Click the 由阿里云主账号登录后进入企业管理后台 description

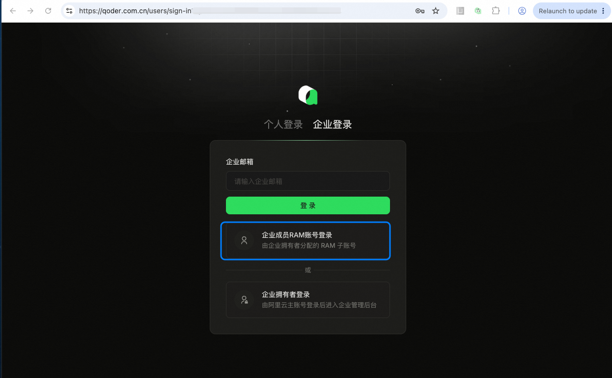(319, 305)
